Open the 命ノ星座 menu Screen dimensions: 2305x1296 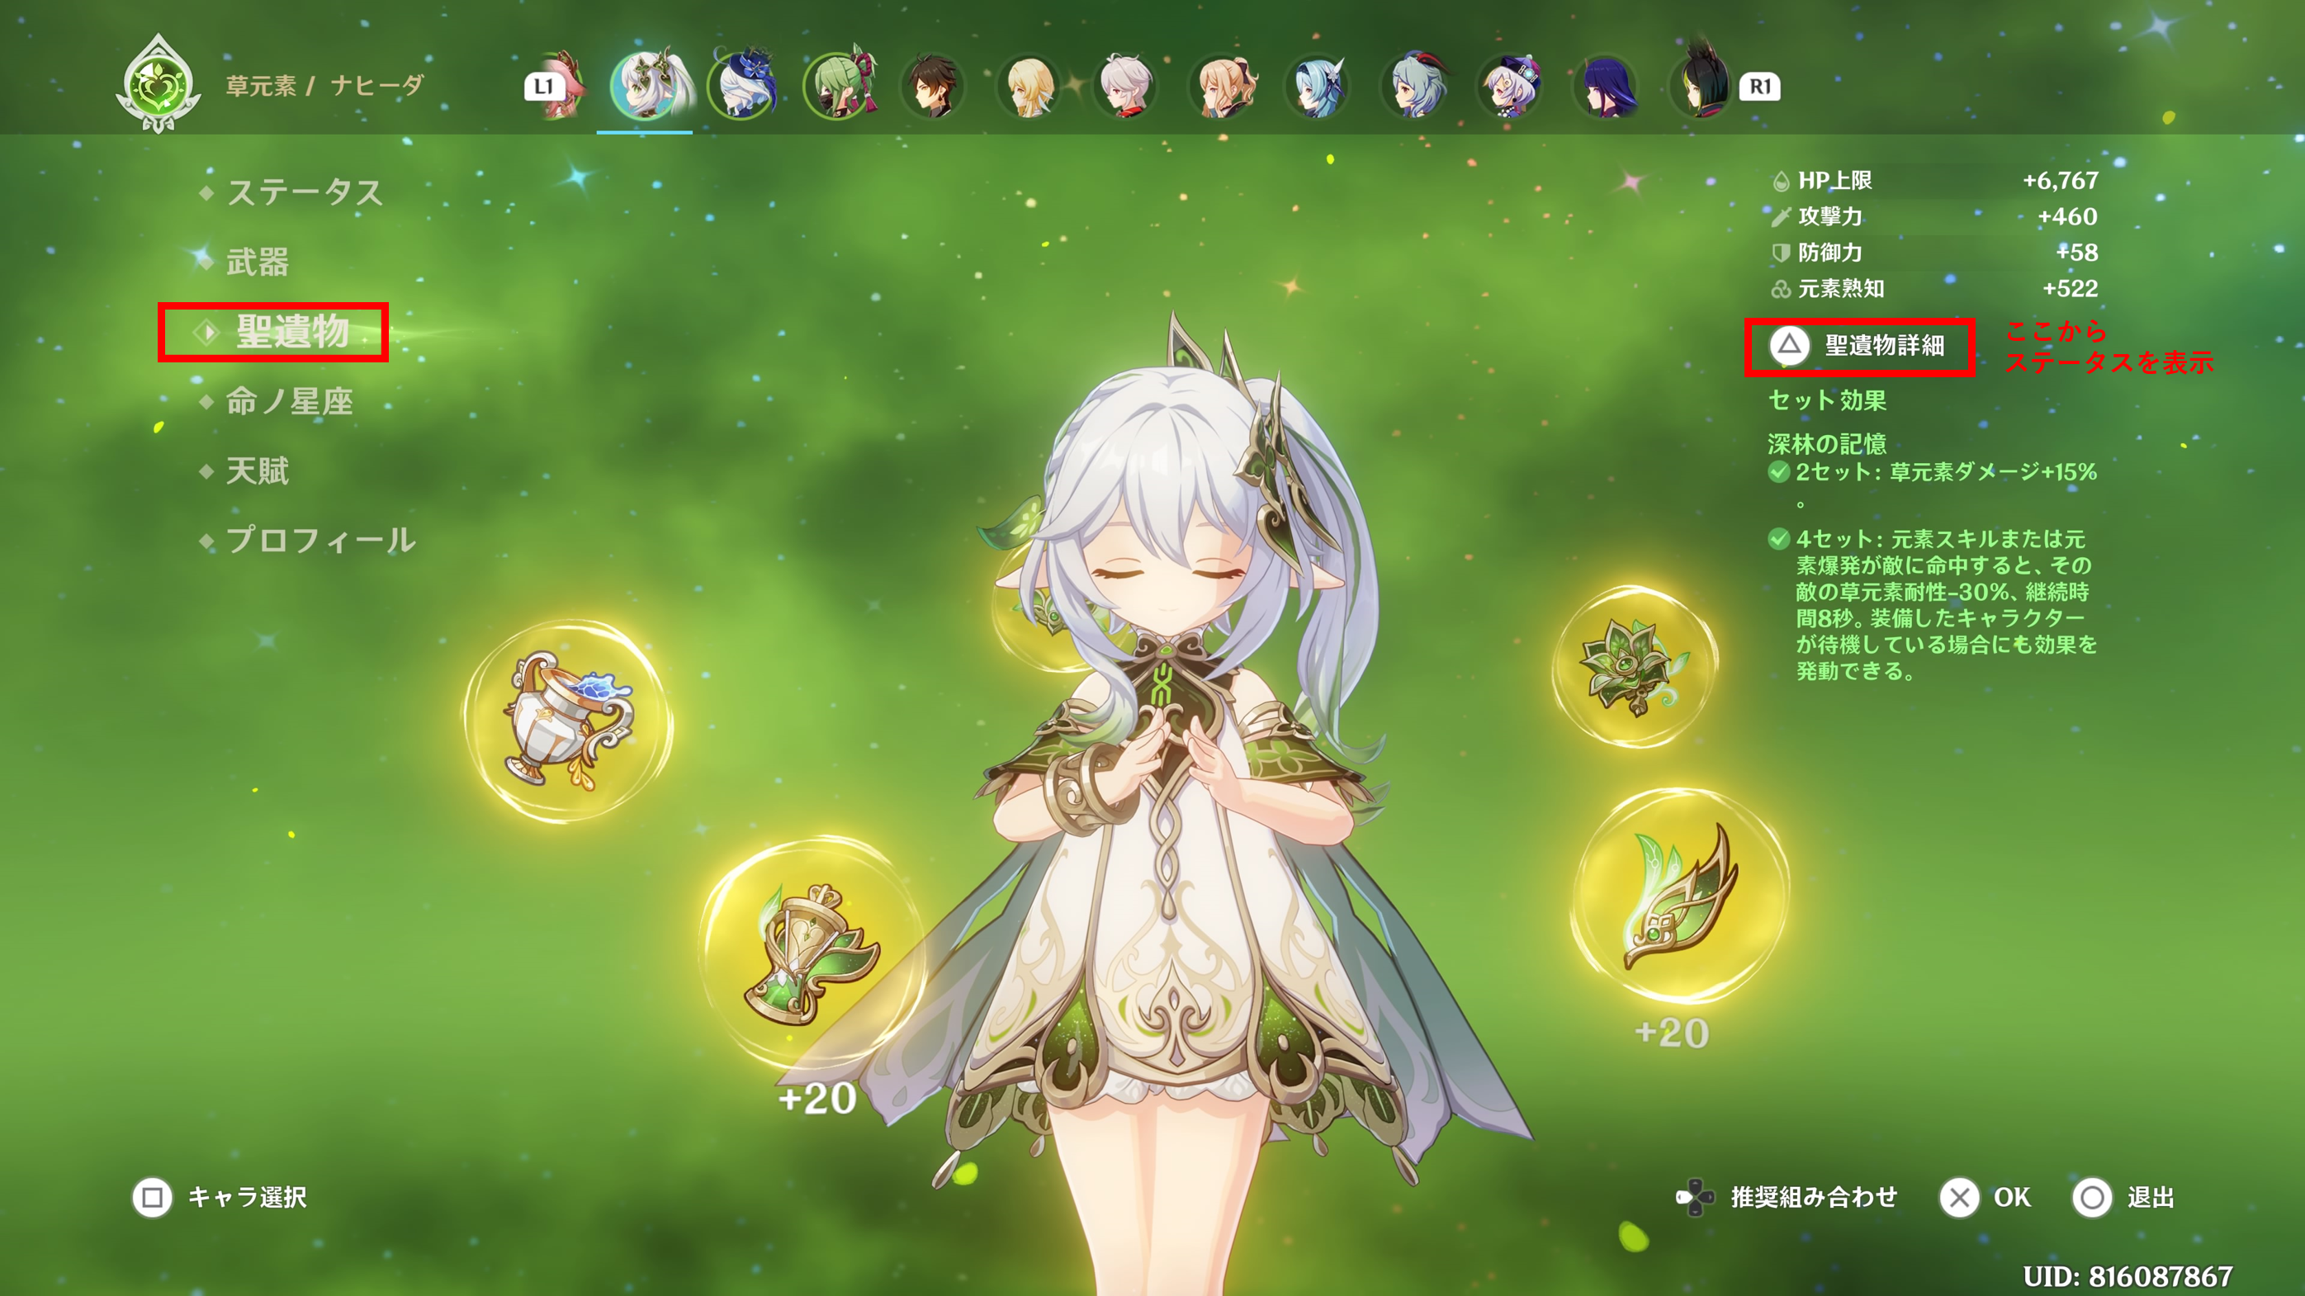[x=288, y=401]
